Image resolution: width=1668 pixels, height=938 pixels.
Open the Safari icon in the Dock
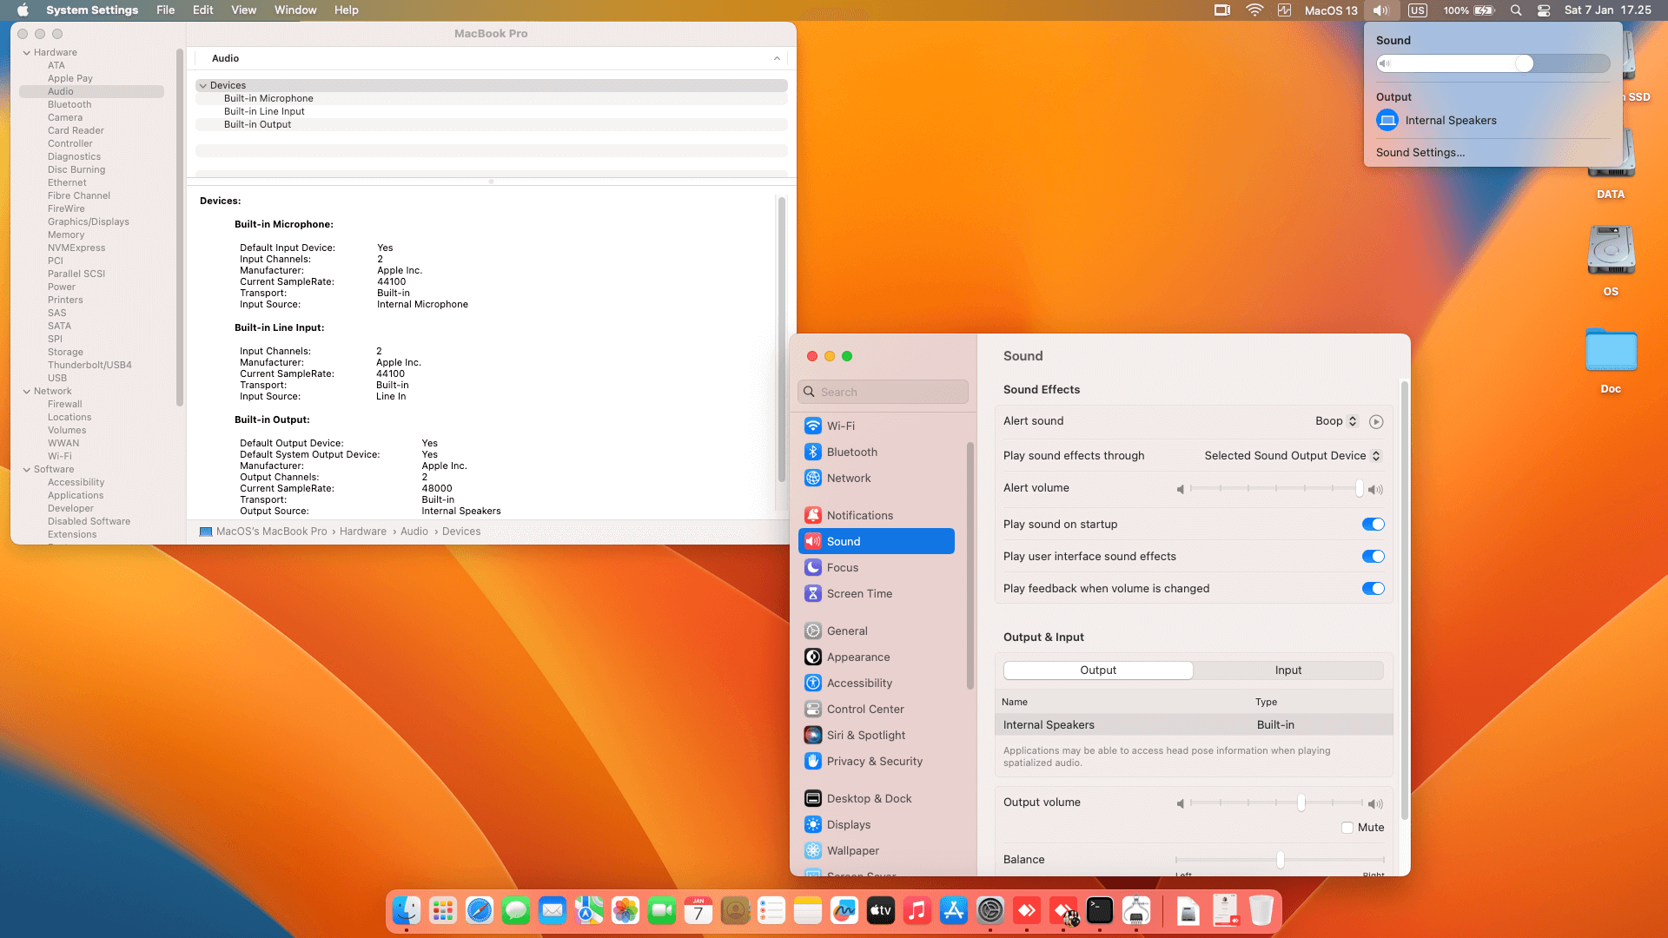coord(479,910)
